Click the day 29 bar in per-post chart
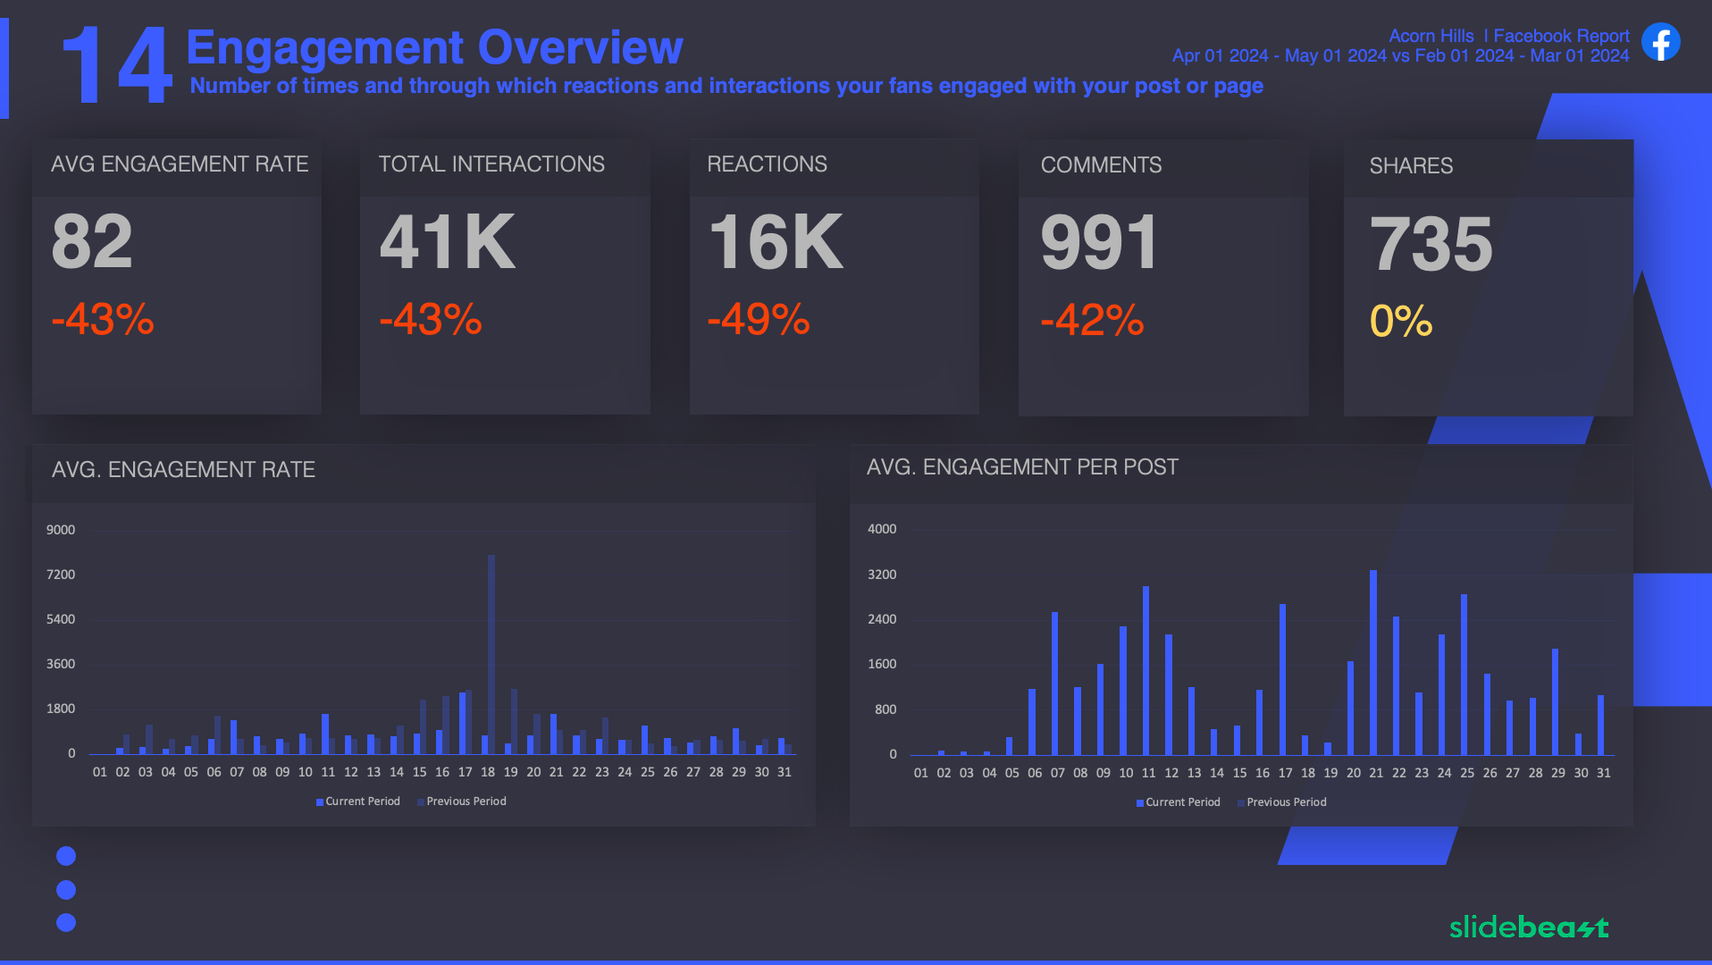1712x965 pixels. pyautogui.click(x=1556, y=701)
